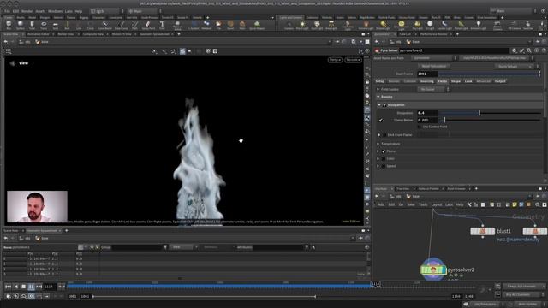Switch to the Sourcing parameter tab
Viewport: 548px width, 308px height.
[x=426, y=81]
